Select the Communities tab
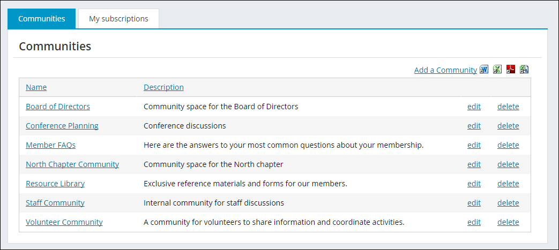The image size is (559, 250). pyautogui.click(x=41, y=19)
